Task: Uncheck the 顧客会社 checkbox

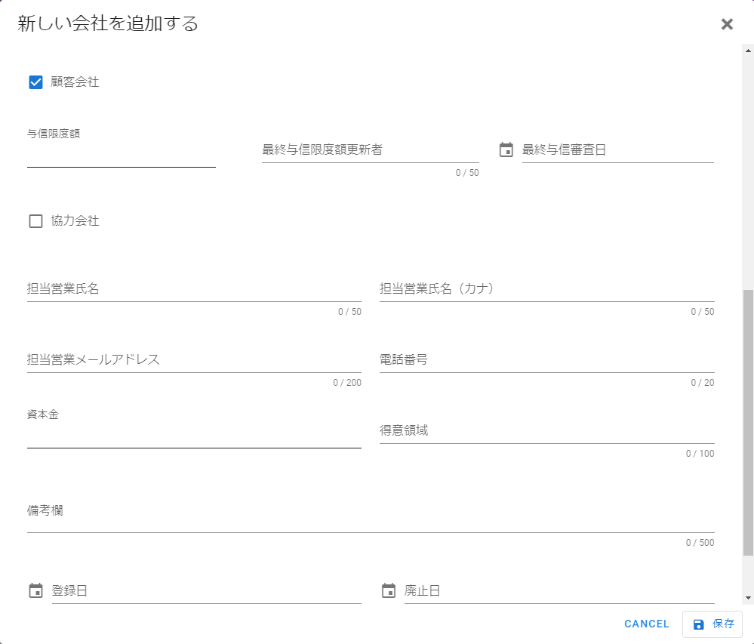Action: pyautogui.click(x=35, y=82)
